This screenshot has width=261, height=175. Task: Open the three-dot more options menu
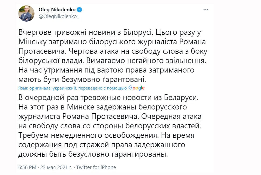(x=206, y=9)
